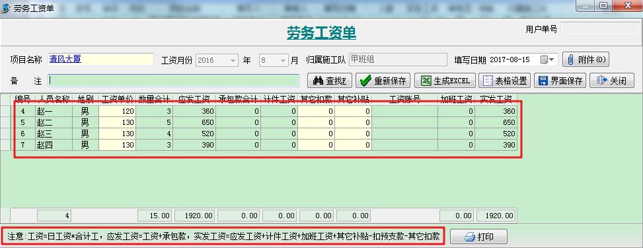The width and height of the screenshot is (643, 248).
Task: Click the 工资单价 column header
Action: [117, 99]
